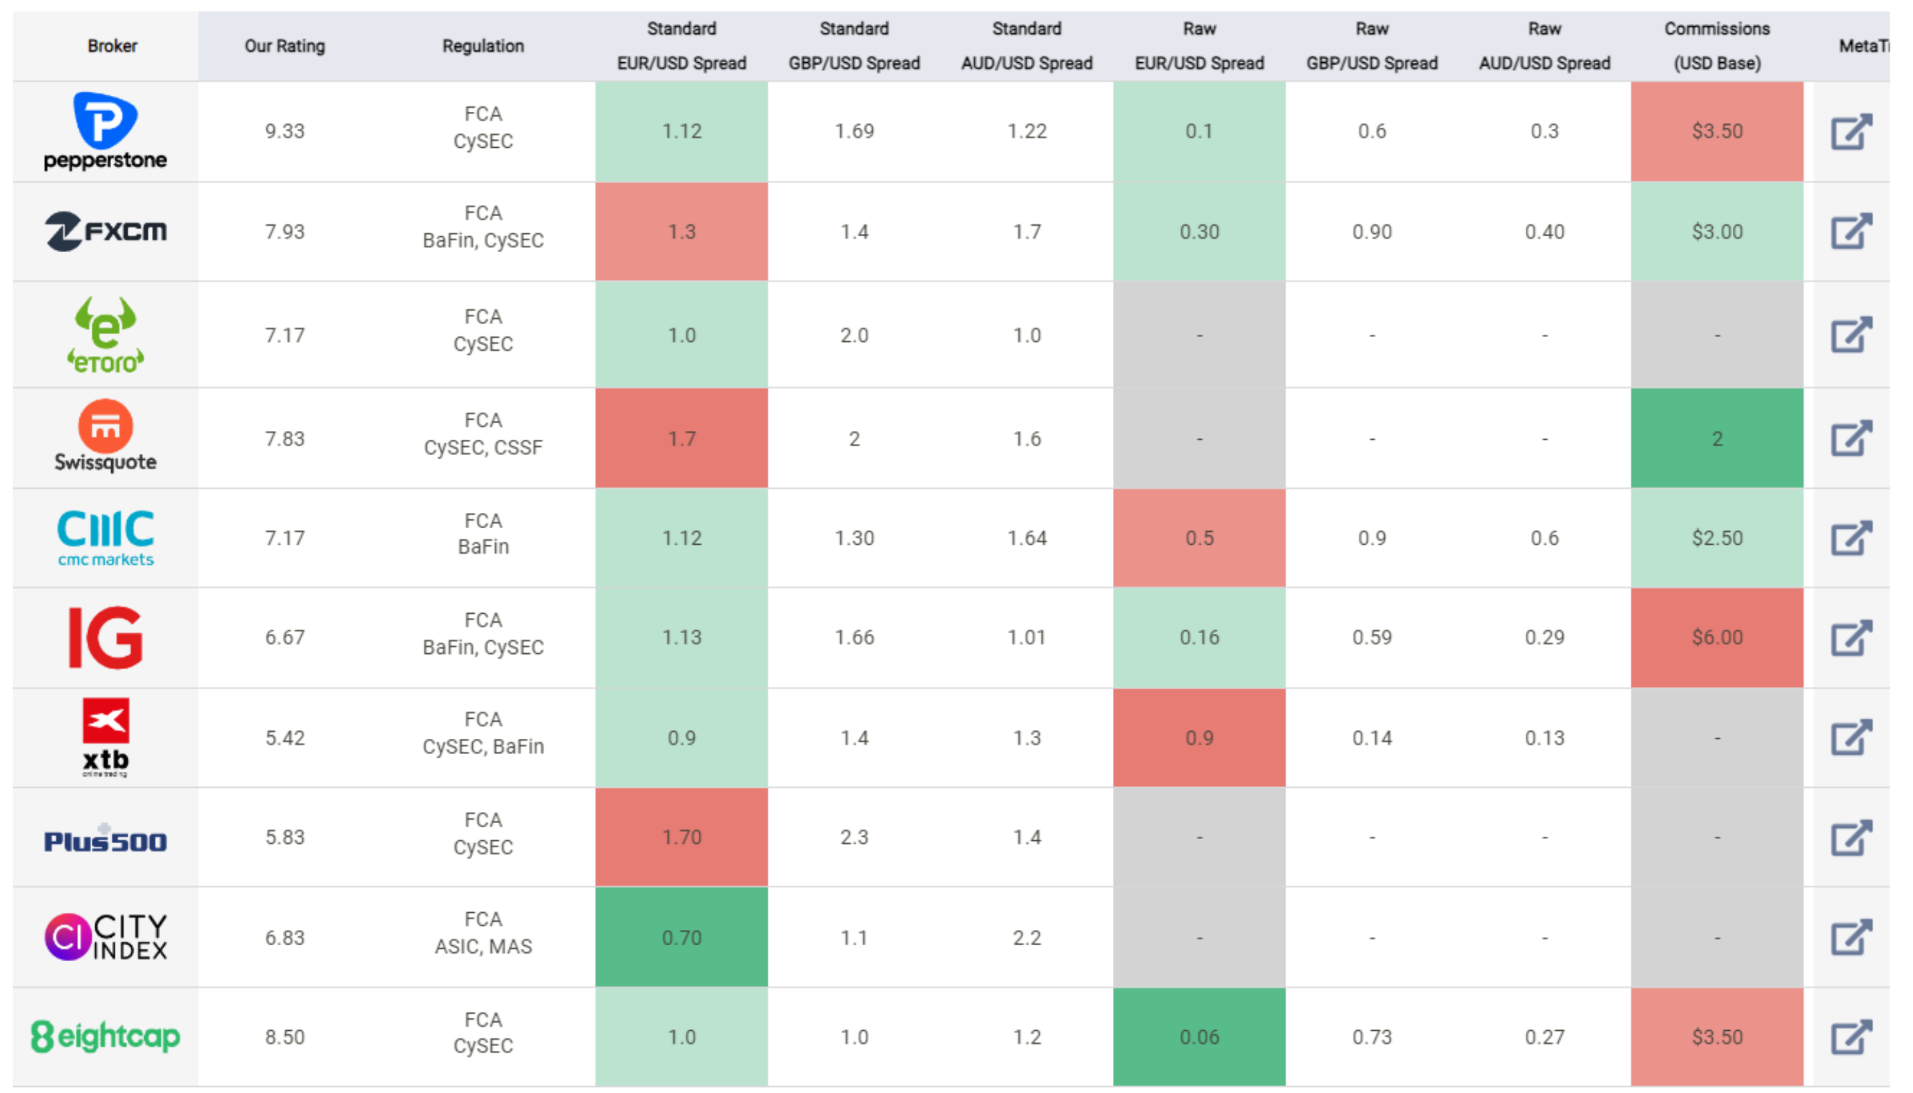This screenshot has width=1913, height=1093.
Task: Select the Eightcap logo
Action: [105, 1036]
